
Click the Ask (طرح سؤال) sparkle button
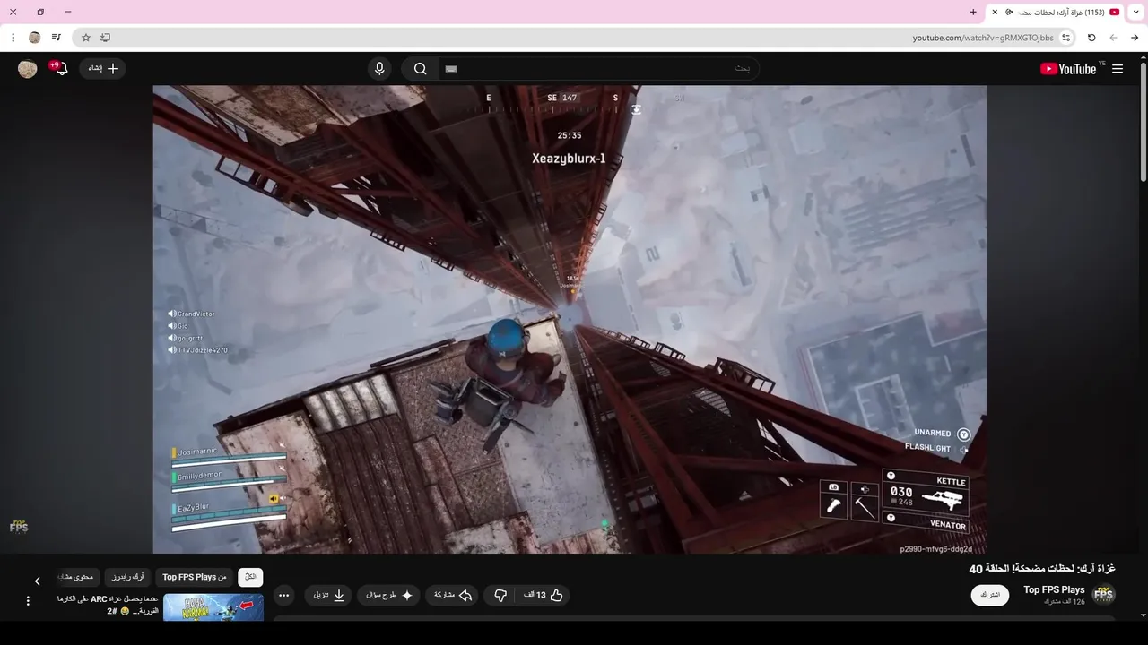point(389,595)
